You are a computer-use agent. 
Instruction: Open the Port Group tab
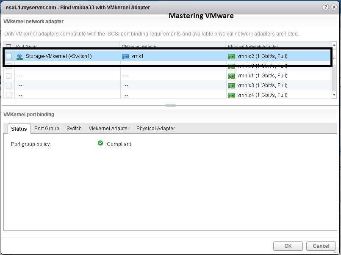coord(47,129)
